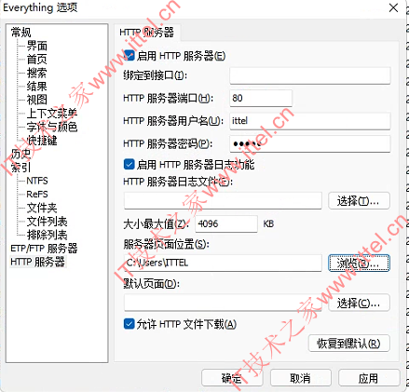Click 选择(T)... for log file
Image resolution: width=409 pixels, height=392 pixels.
pyautogui.click(x=359, y=201)
